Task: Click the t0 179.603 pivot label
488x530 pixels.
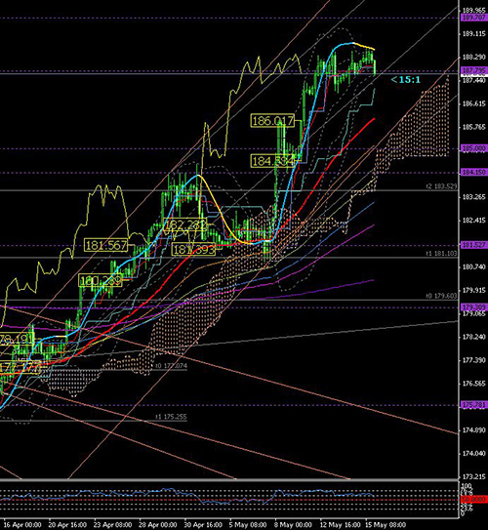Action: (x=441, y=296)
